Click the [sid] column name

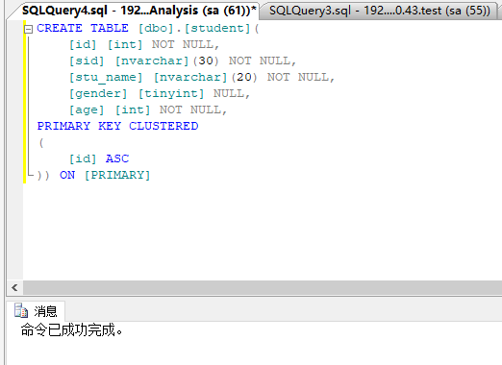click(87, 61)
